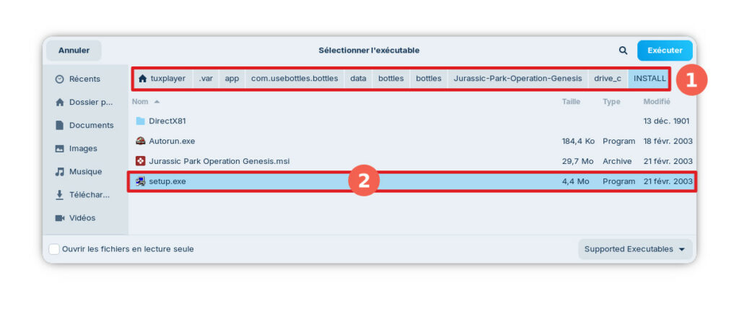Image resolution: width=739 pixels, height=312 pixels.
Task: Sort files by the Nom column
Action: pyautogui.click(x=141, y=102)
